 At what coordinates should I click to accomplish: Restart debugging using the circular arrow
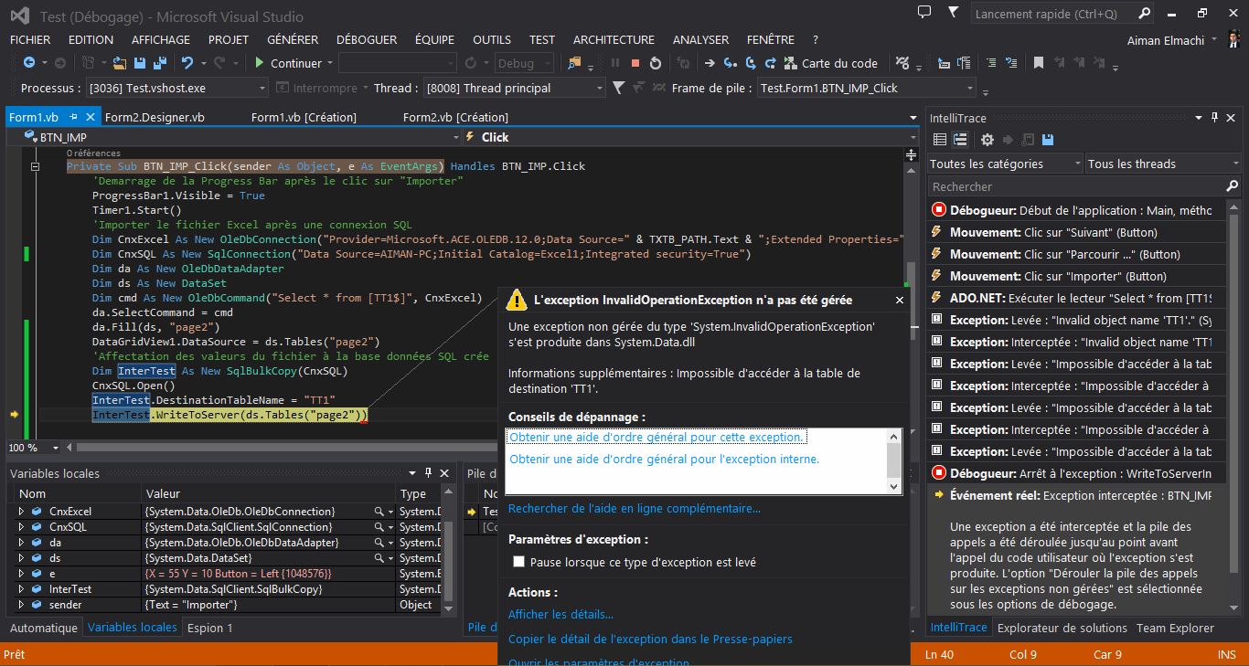click(x=656, y=63)
